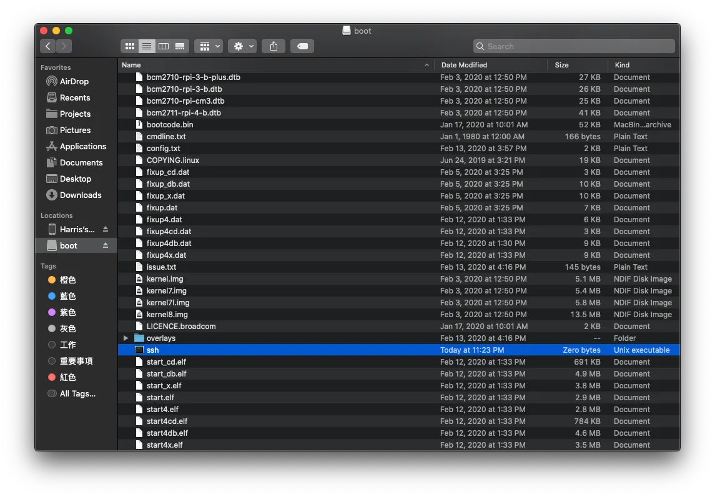Open Applications folder in sidebar
Image resolution: width=715 pixels, height=497 pixels.
coord(82,146)
